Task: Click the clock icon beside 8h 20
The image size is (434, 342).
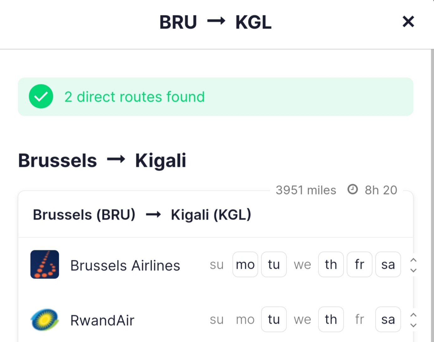Action: 352,189
